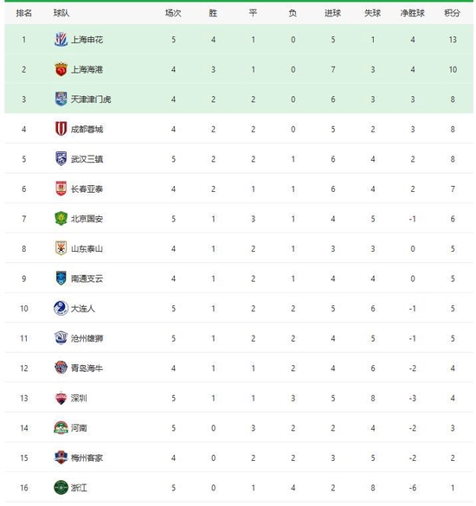The width and height of the screenshot is (476, 506).
Task: Open the 浙江 green circular logo
Action: pos(61,487)
